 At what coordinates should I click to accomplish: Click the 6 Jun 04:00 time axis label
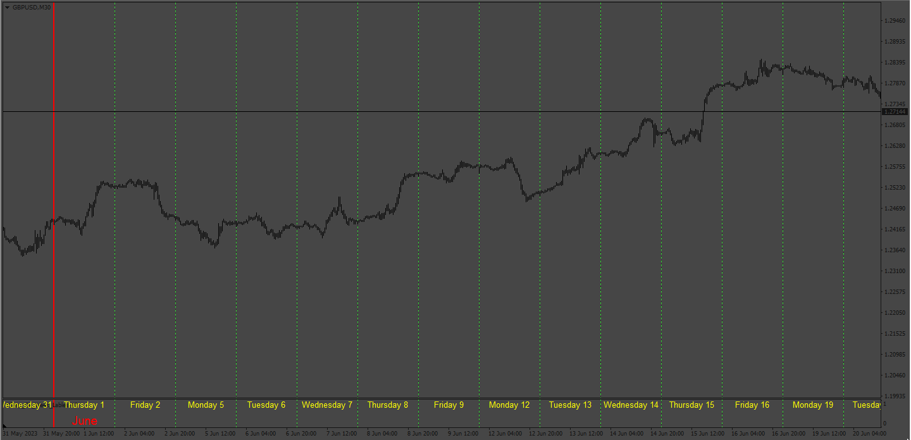click(x=261, y=434)
